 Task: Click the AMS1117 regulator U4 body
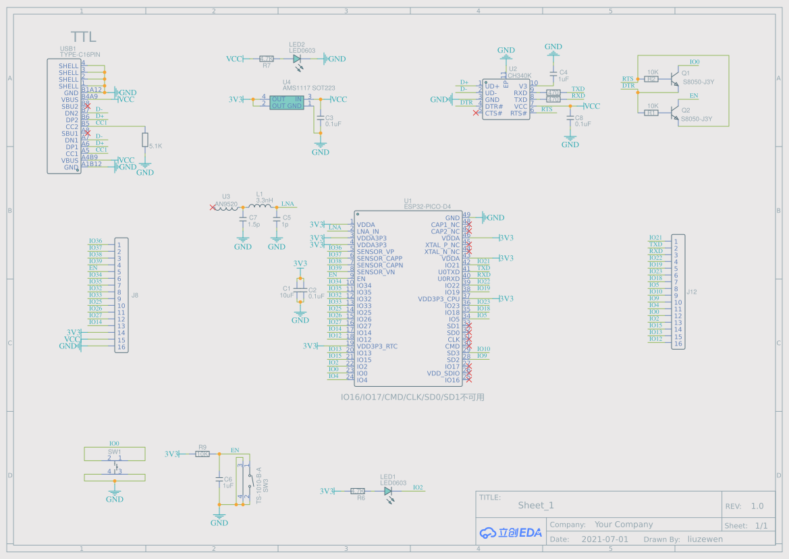click(287, 103)
